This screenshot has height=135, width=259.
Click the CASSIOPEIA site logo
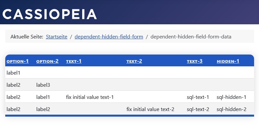point(49,14)
